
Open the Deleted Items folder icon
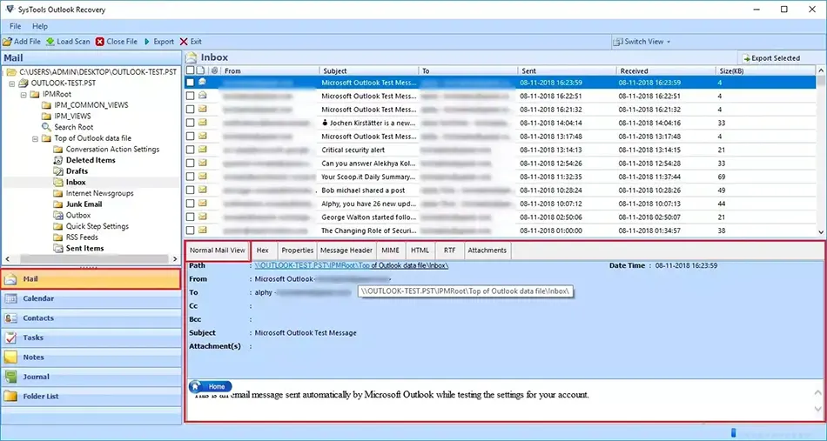(x=58, y=160)
